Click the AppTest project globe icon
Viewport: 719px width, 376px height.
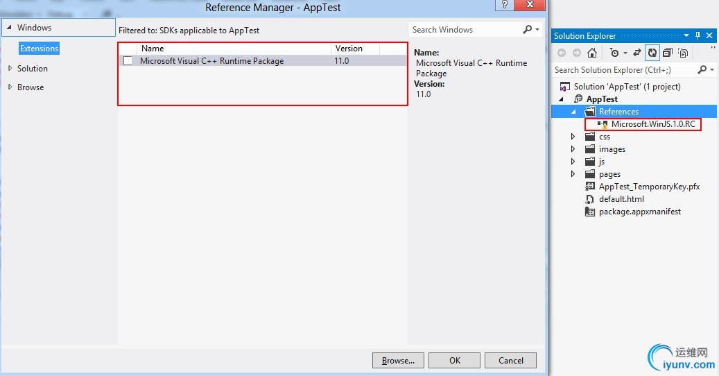(x=578, y=99)
